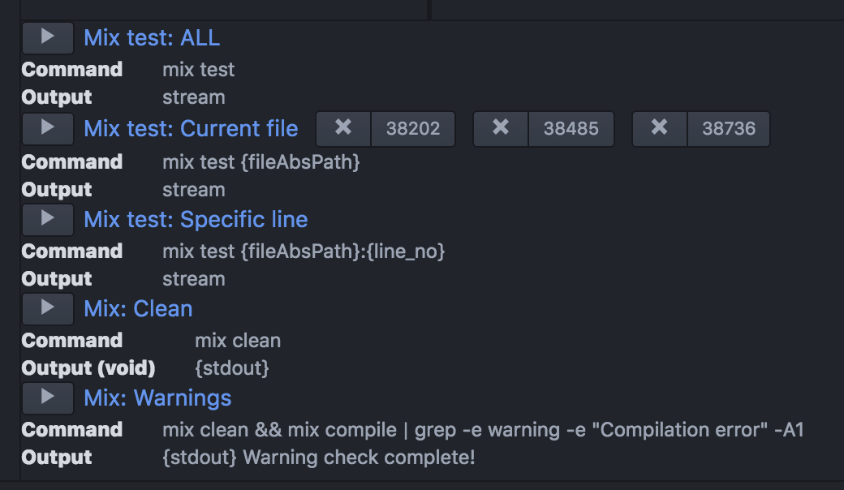This screenshot has height=490, width=844.
Task: Open the Mix test: Current file link
Action: [x=191, y=128]
